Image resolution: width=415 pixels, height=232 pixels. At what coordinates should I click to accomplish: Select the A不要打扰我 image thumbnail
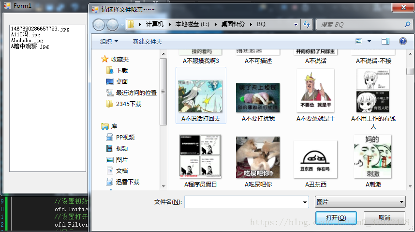[258, 98]
